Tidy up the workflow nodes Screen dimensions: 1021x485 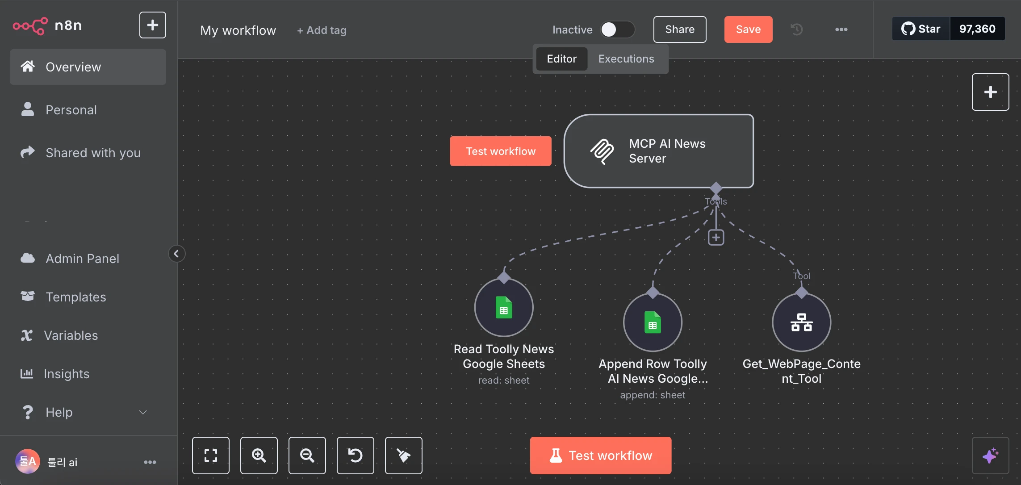coord(404,456)
